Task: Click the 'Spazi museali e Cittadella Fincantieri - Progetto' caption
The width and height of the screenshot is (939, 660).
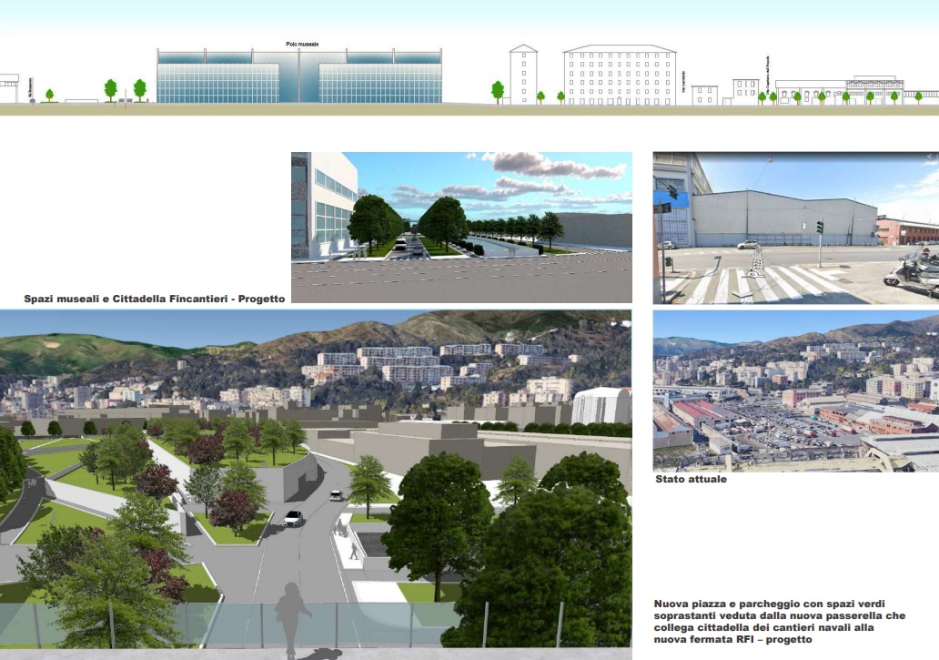Action: tap(155, 298)
